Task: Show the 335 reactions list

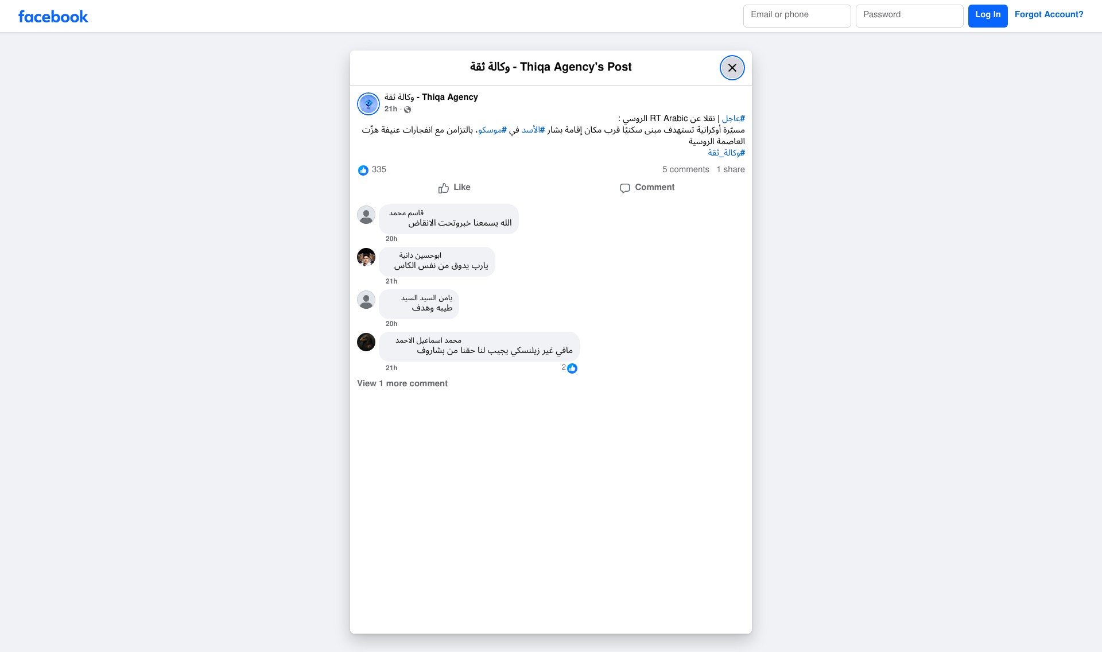Action: [x=379, y=169]
